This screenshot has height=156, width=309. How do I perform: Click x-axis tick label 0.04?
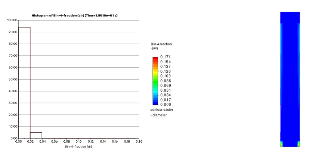(43, 141)
